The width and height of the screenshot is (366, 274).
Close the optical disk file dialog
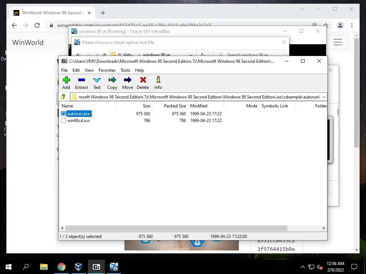coord(283,42)
